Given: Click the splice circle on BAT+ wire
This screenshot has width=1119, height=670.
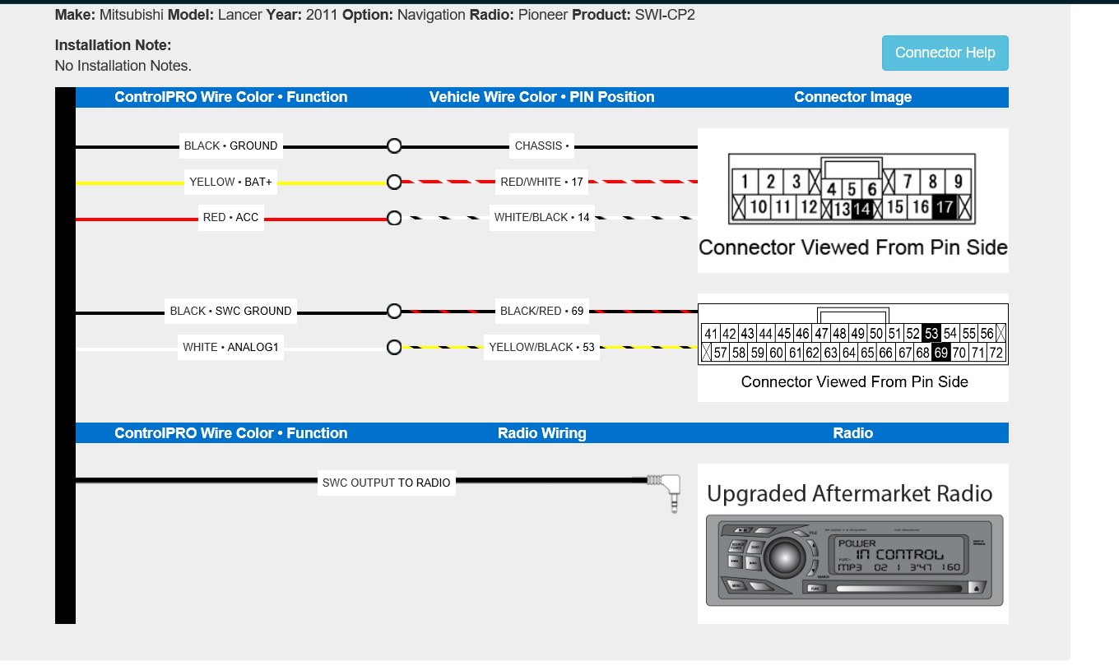Looking at the screenshot, I should (x=394, y=183).
